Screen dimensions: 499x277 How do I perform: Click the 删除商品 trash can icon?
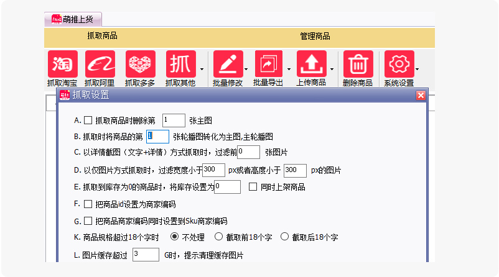[358, 64]
